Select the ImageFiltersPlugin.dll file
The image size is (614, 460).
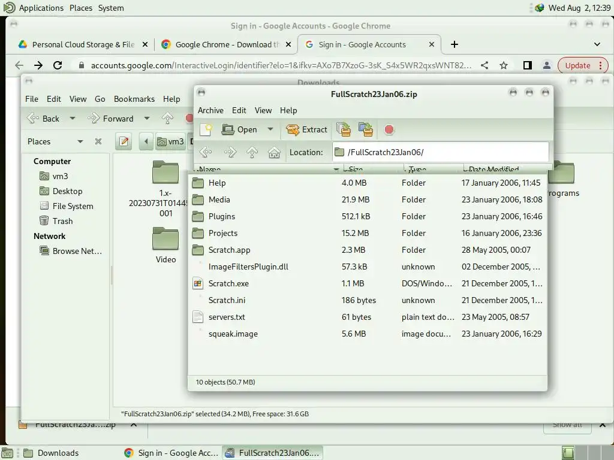point(368,267)
